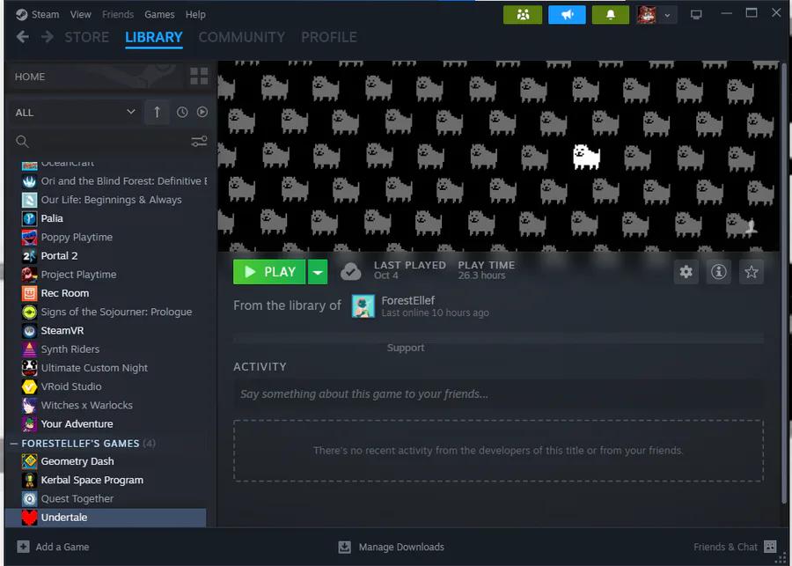792x566 pixels.
Task: Select the Kerbal Space Program icon
Action: tap(29, 480)
